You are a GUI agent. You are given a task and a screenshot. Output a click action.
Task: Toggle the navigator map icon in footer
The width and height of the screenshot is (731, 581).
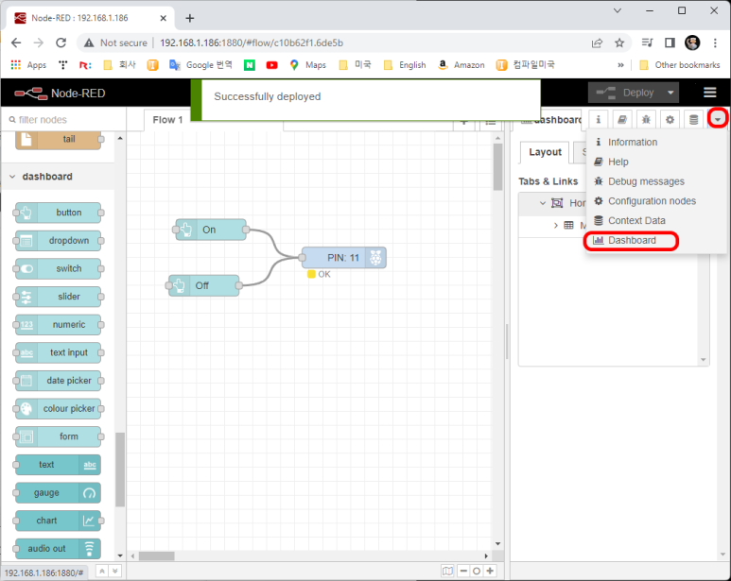(448, 571)
